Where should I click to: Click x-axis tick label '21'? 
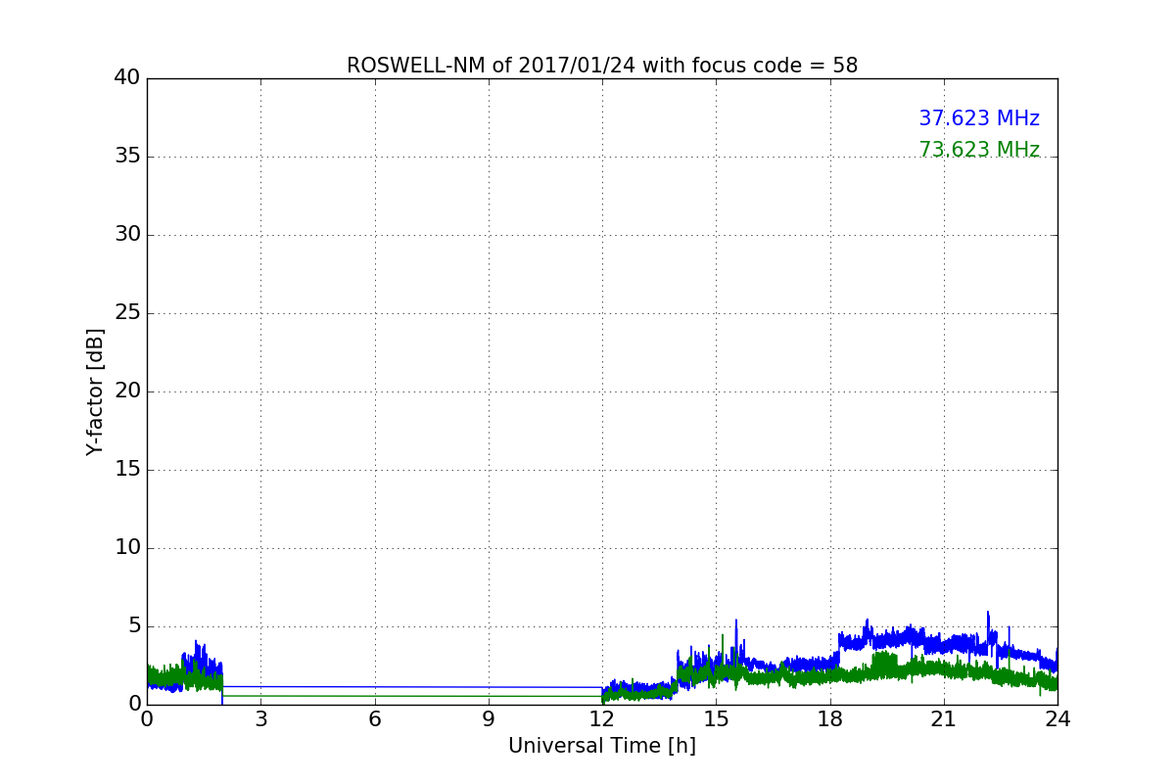point(944,718)
